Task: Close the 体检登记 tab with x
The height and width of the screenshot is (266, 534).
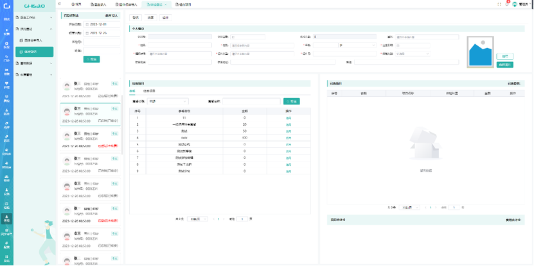Action: pos(166,4)
